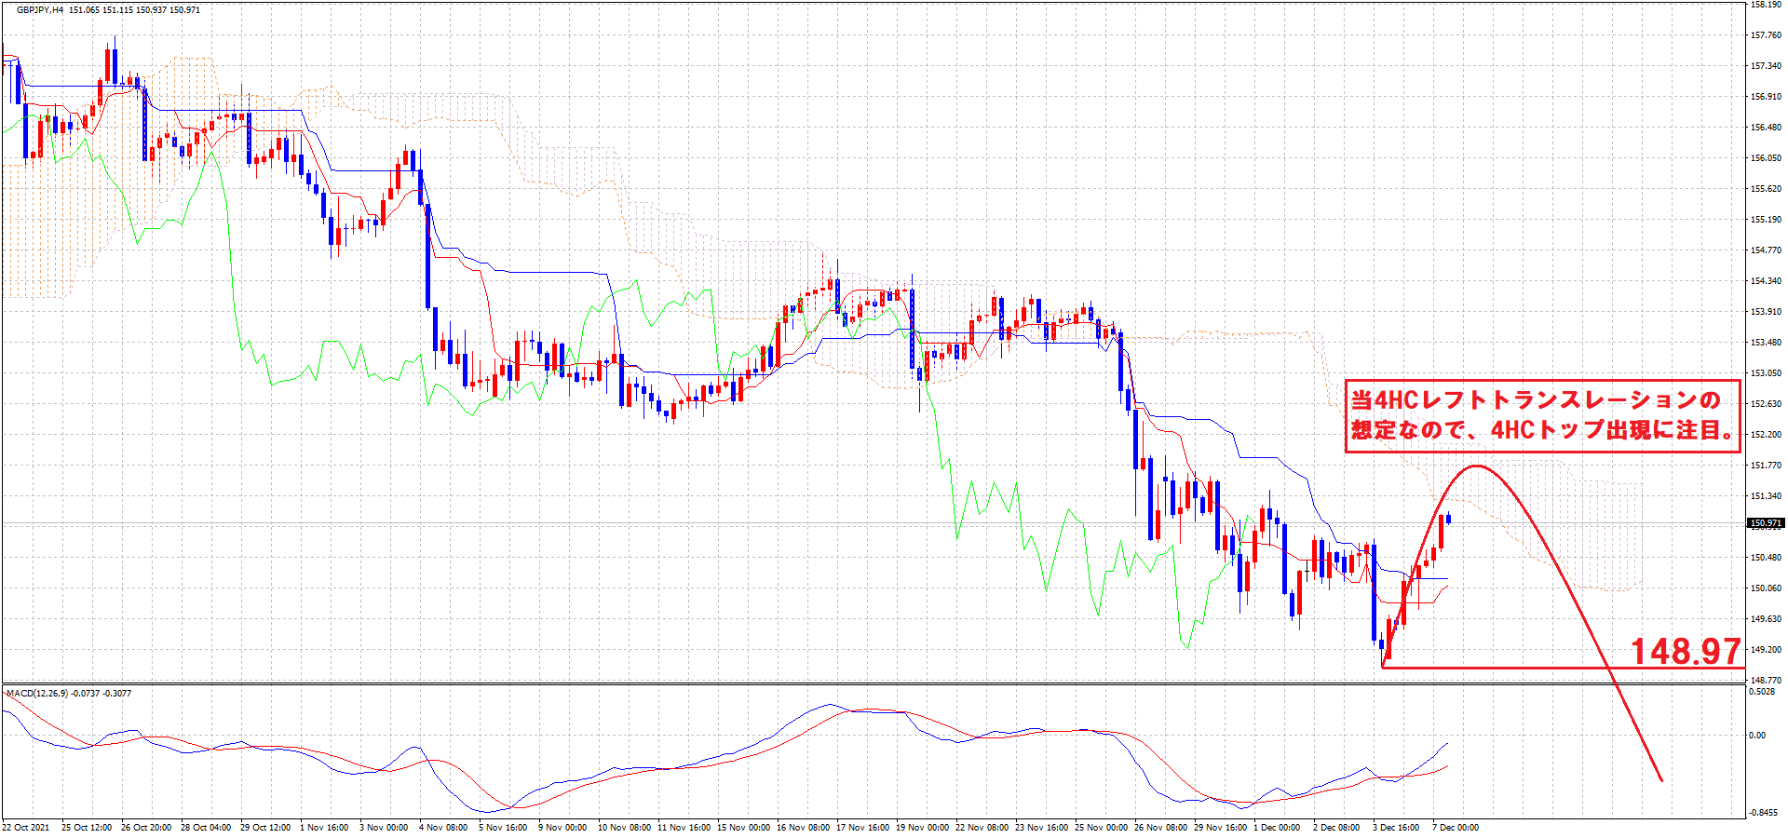Select the 156.050 price scale label
Screen dimensions: 1788x838
click(x=1766, y=158)
